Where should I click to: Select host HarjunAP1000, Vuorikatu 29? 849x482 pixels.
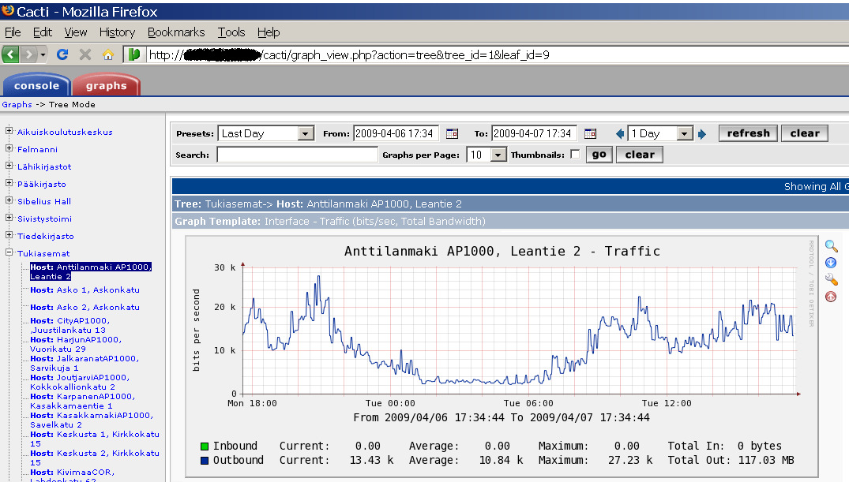(x=76, y=344)
